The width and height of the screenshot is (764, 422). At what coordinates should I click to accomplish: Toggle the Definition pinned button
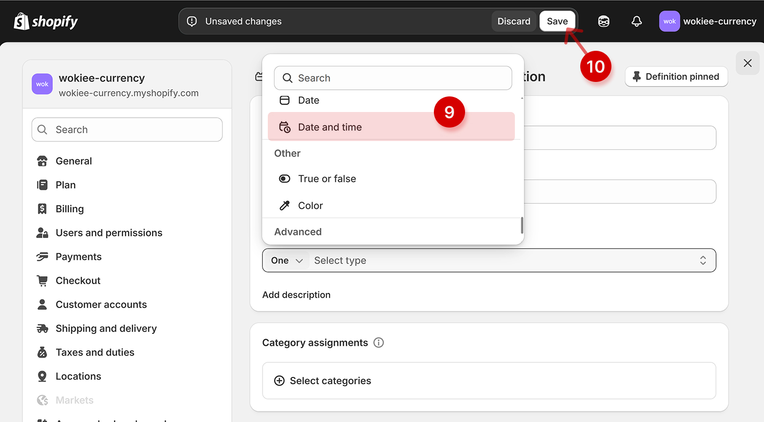click(x=676, y=77)
